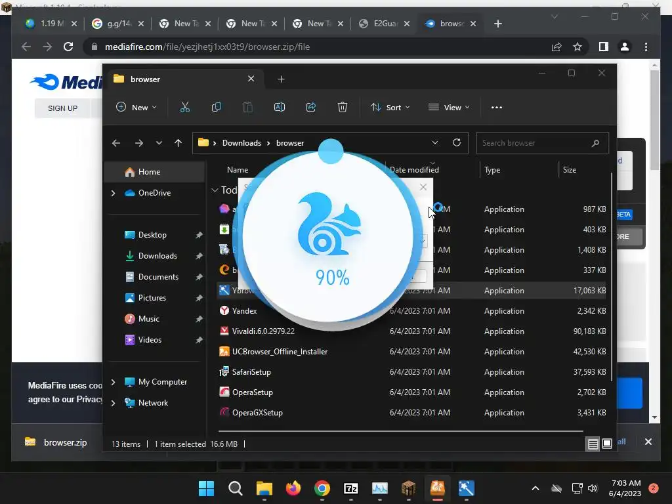Click the Explorer file list scrollbar
The image size is (672, 504).
point(611,276)
